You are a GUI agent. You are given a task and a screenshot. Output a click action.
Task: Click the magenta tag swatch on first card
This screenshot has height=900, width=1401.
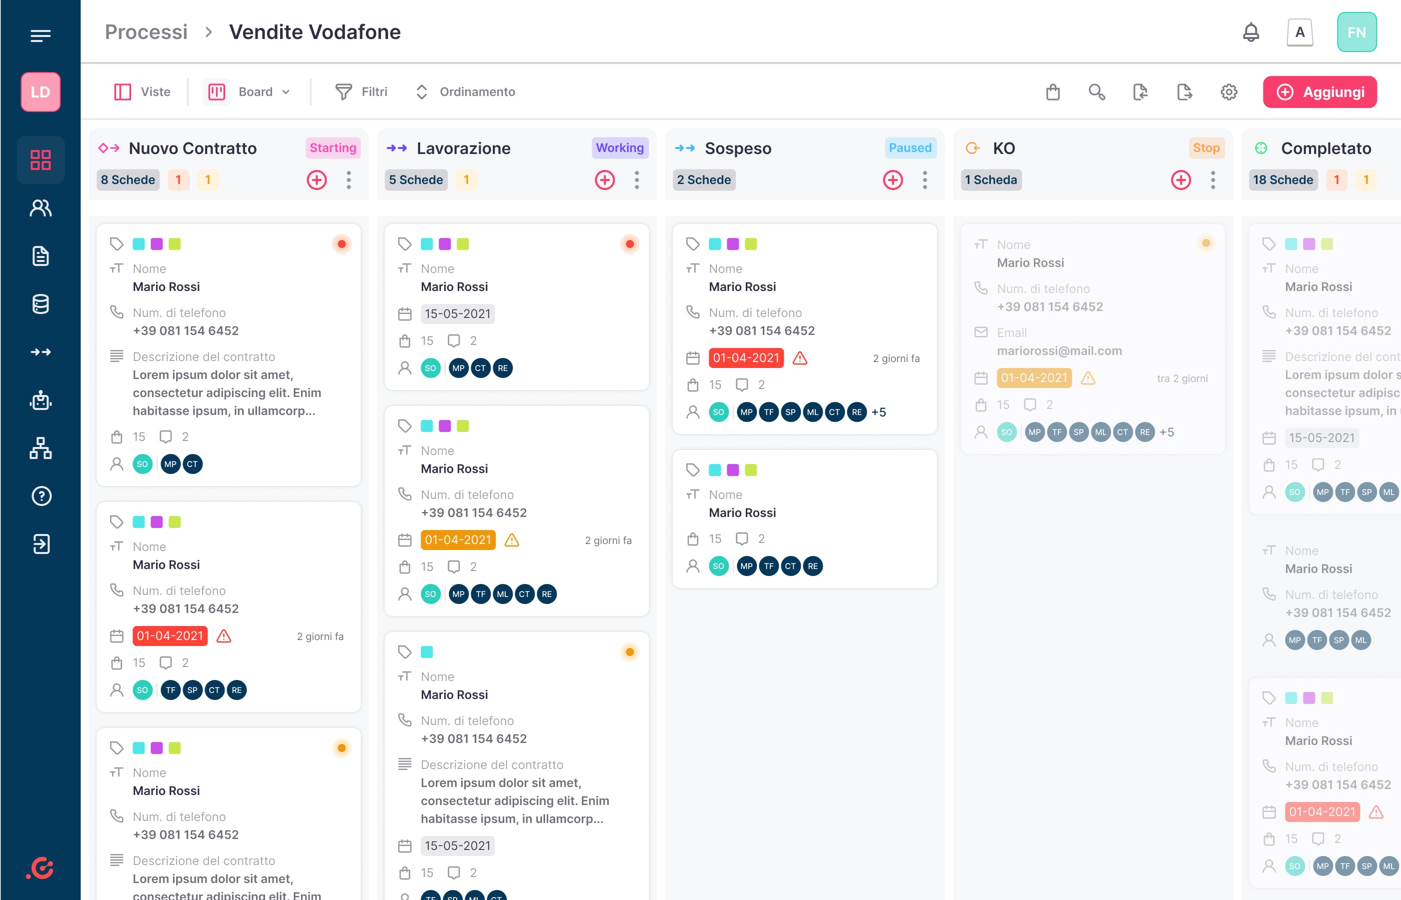click(x=157, y=244)
